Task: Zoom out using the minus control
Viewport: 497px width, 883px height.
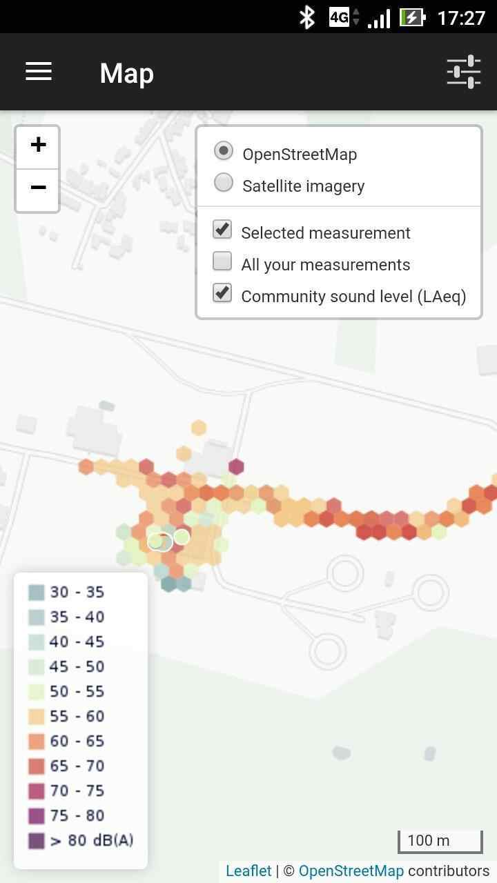Action: click(37, 188)
